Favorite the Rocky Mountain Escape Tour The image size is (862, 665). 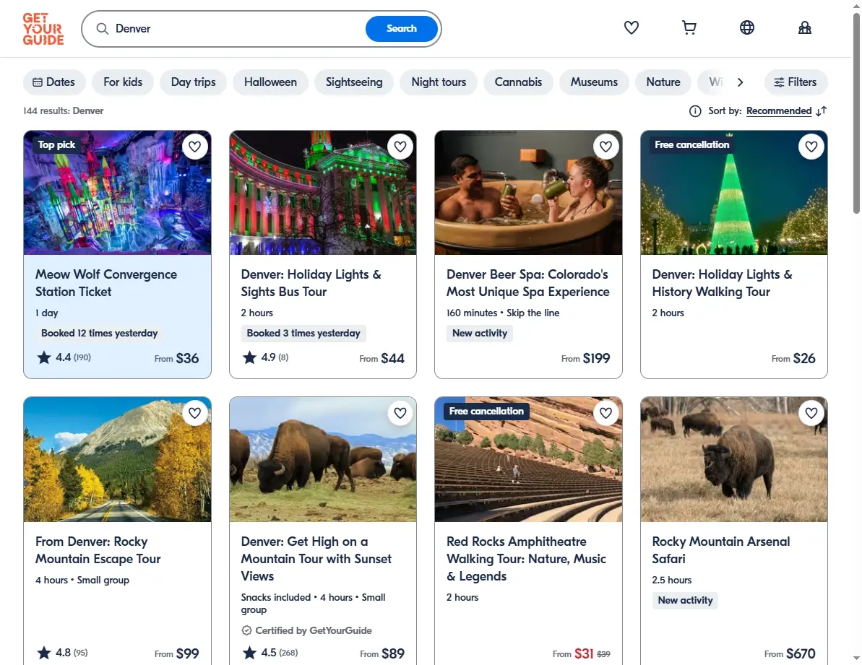click(194, 413)
